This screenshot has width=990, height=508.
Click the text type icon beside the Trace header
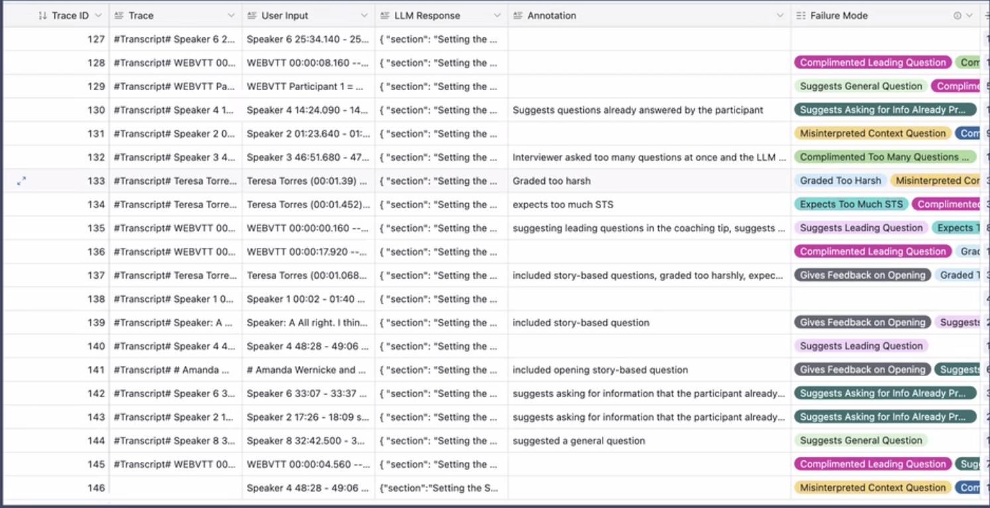click(x=117, y=15)
